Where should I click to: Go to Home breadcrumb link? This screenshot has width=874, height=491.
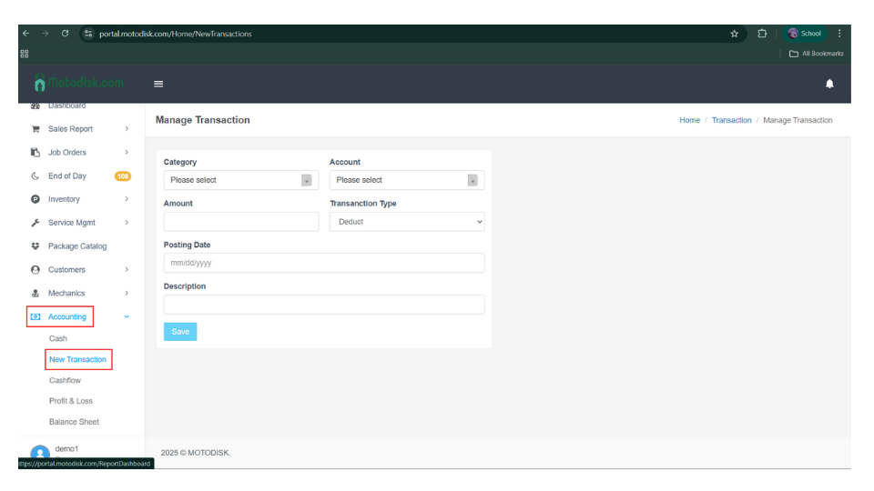[x=689, y=120]
